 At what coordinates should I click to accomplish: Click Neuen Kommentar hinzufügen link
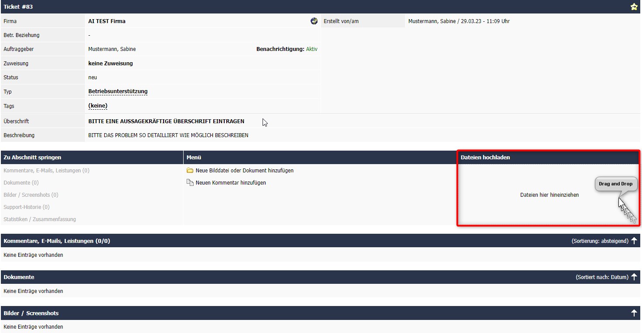(x=231, y=183)
